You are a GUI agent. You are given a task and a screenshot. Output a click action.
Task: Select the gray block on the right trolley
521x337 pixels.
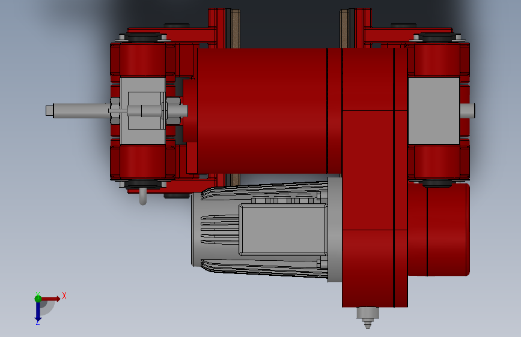click(434, 111)
